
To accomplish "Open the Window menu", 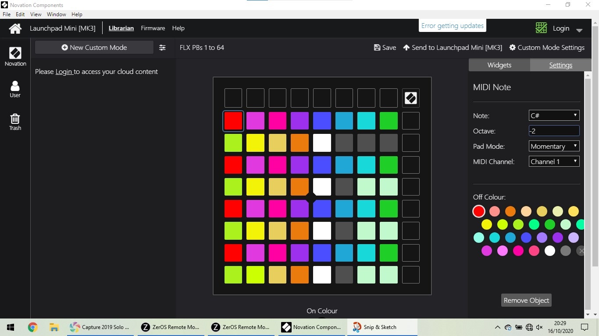I will pyautogui.click(x=57, y=14).
